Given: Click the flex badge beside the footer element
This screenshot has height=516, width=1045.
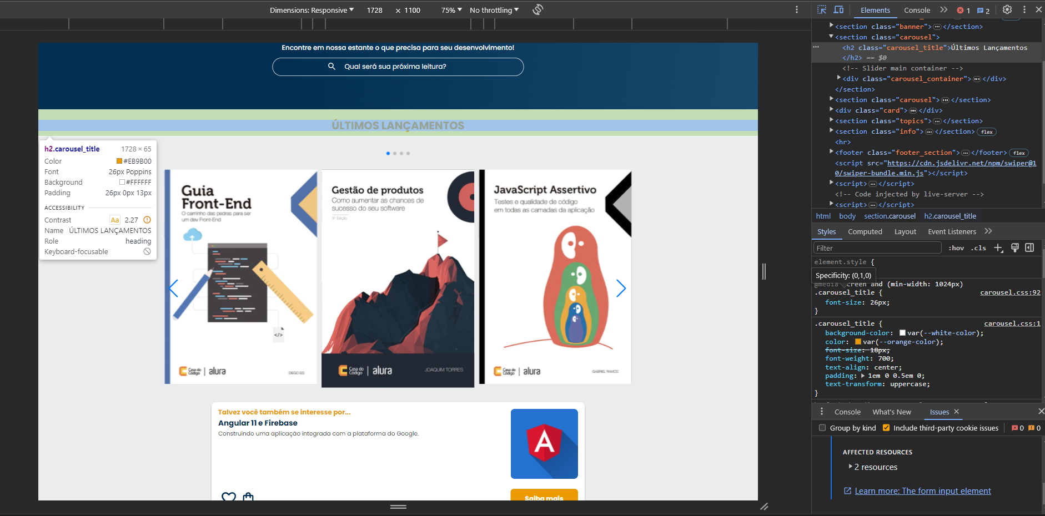Looking at the screenshot, I should point(1019,153).
